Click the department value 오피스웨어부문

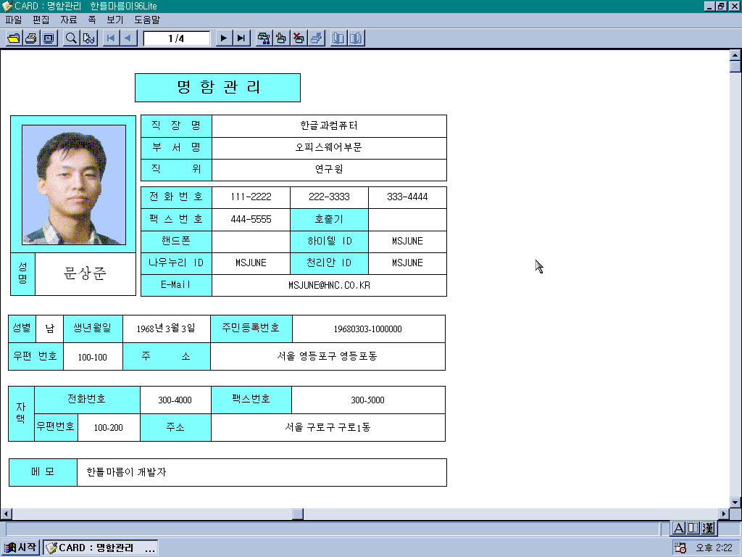tap(329, 148)
